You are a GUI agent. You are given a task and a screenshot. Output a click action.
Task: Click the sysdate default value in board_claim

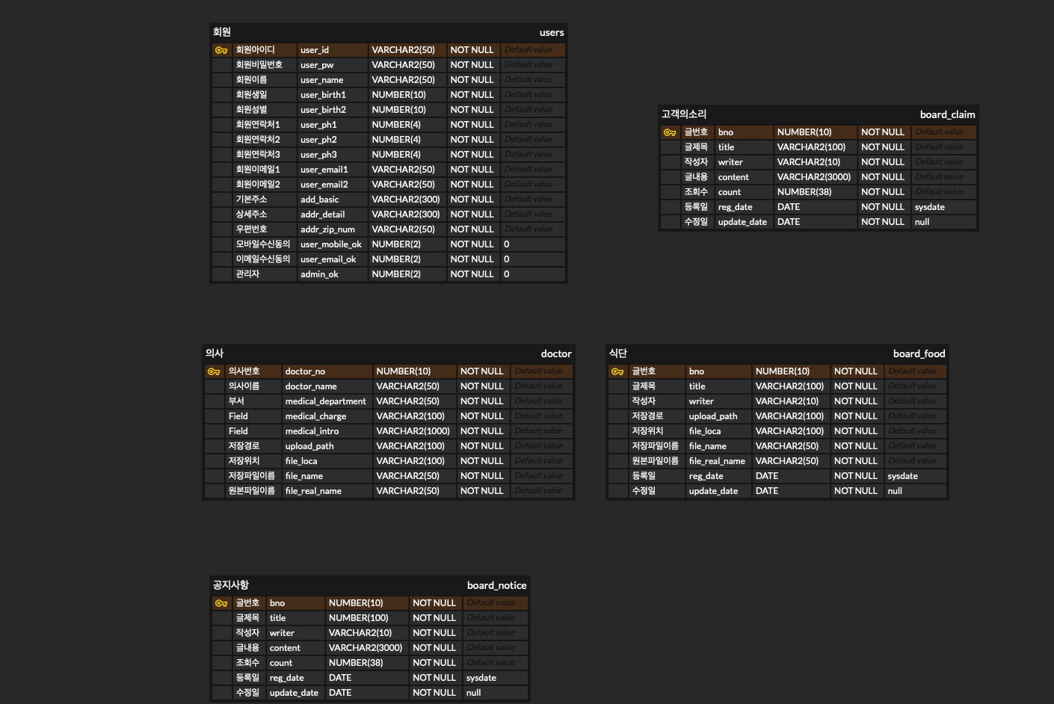coord(930,207)
